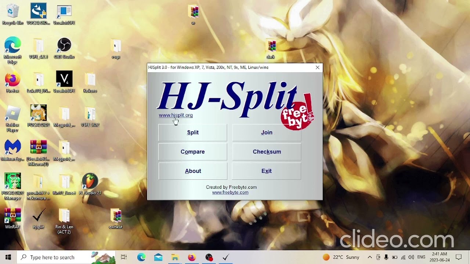The image size is (470, 264).
Task: Select the archive icon labeled w
Action: (193, 15)
